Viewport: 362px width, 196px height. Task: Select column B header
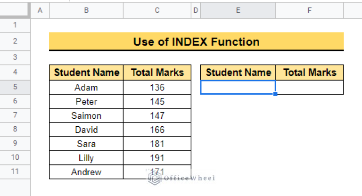tap(86, 10)
